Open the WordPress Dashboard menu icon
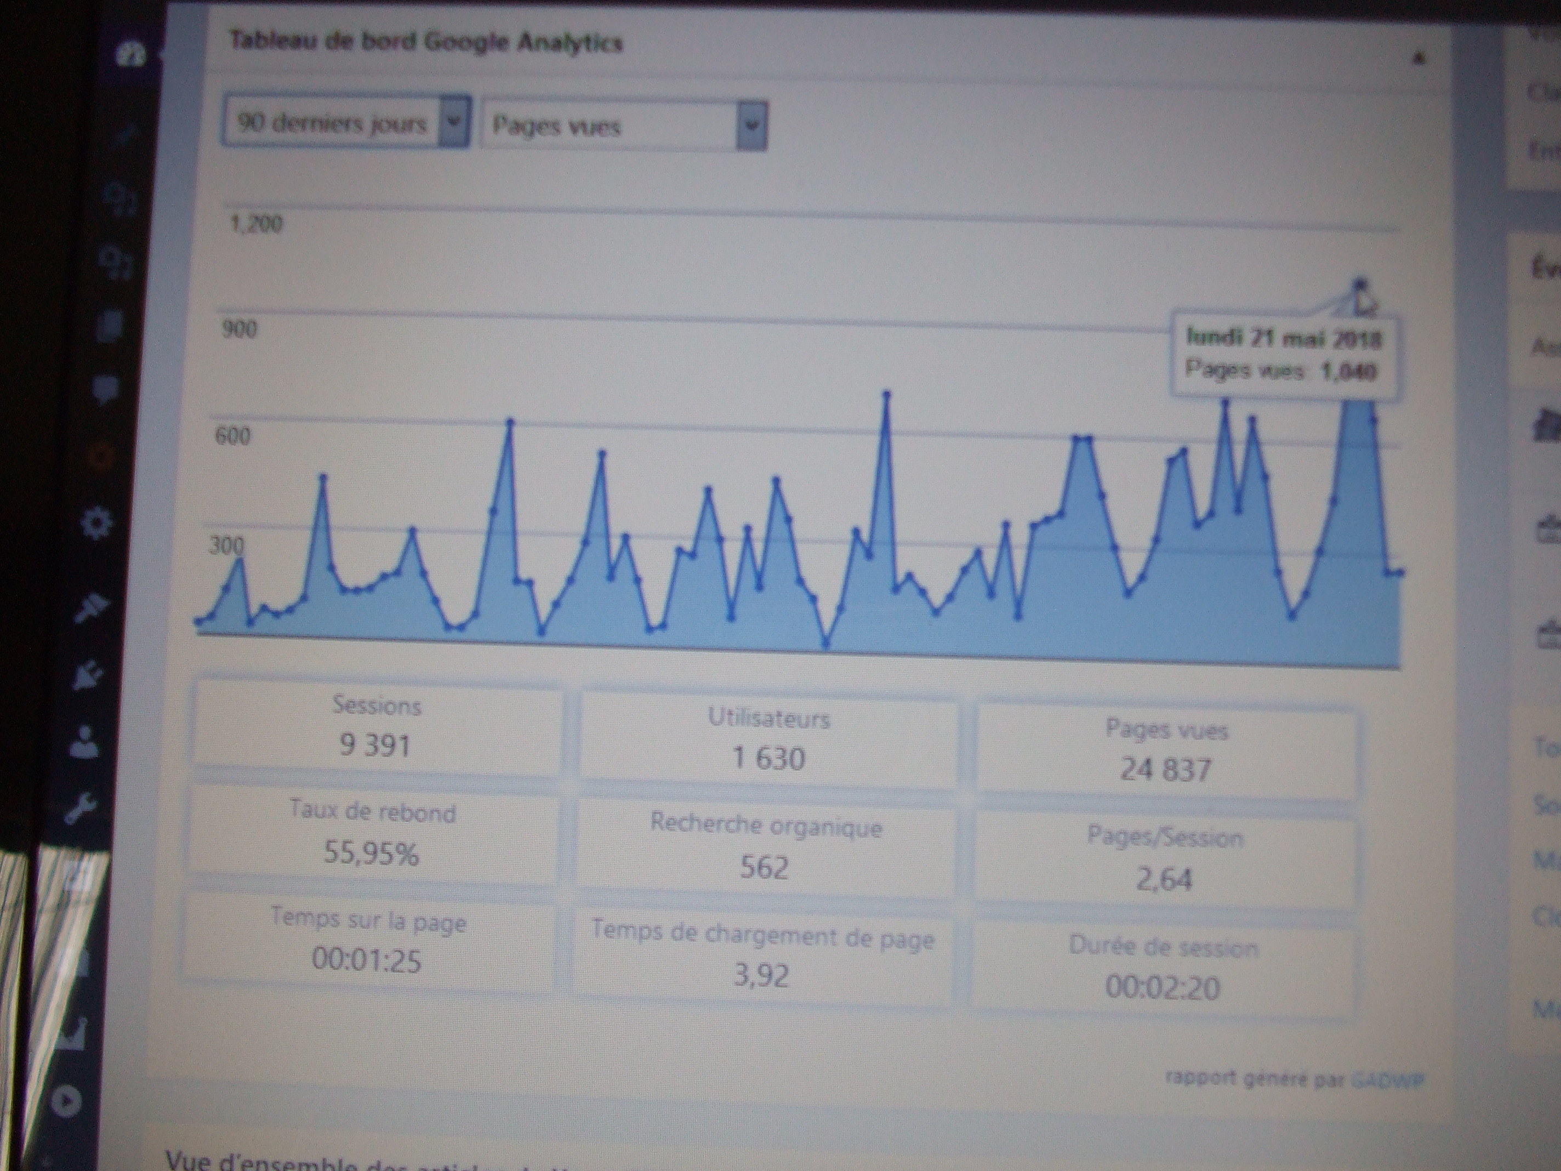The width and height of the screenshot is (1561, 1171). 130,56
